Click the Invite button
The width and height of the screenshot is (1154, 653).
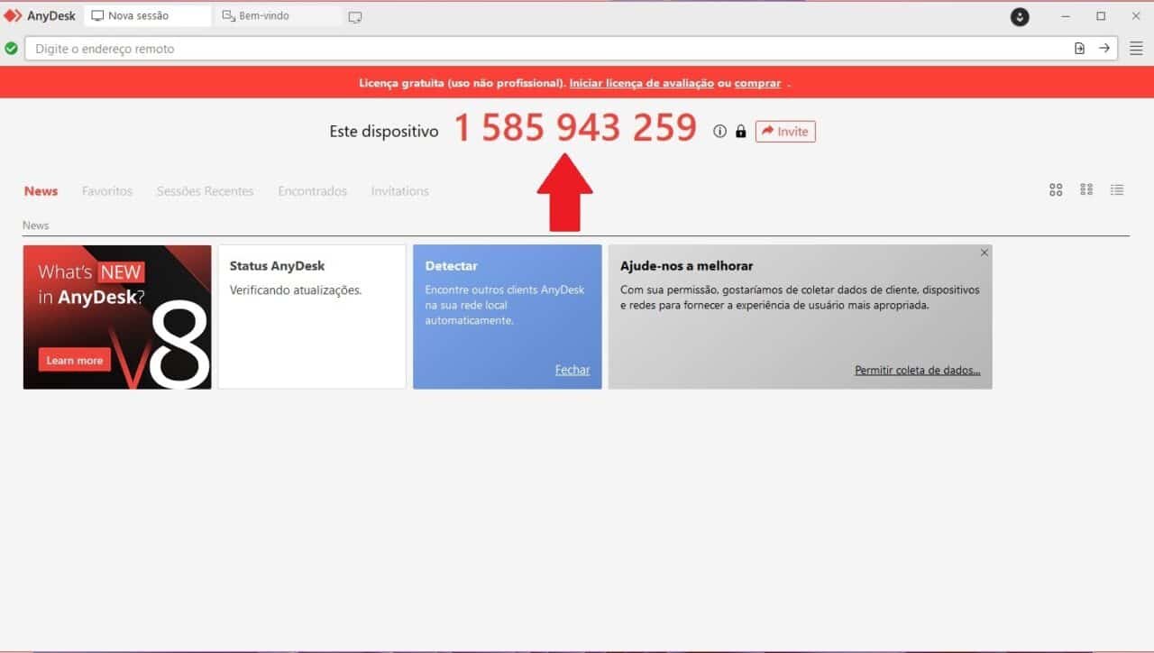[784, 131]
